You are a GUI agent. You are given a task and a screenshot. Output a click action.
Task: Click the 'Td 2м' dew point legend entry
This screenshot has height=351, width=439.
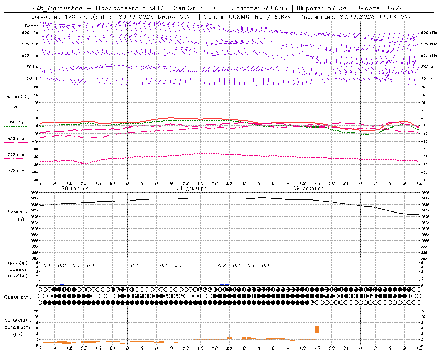coord(16,123)
